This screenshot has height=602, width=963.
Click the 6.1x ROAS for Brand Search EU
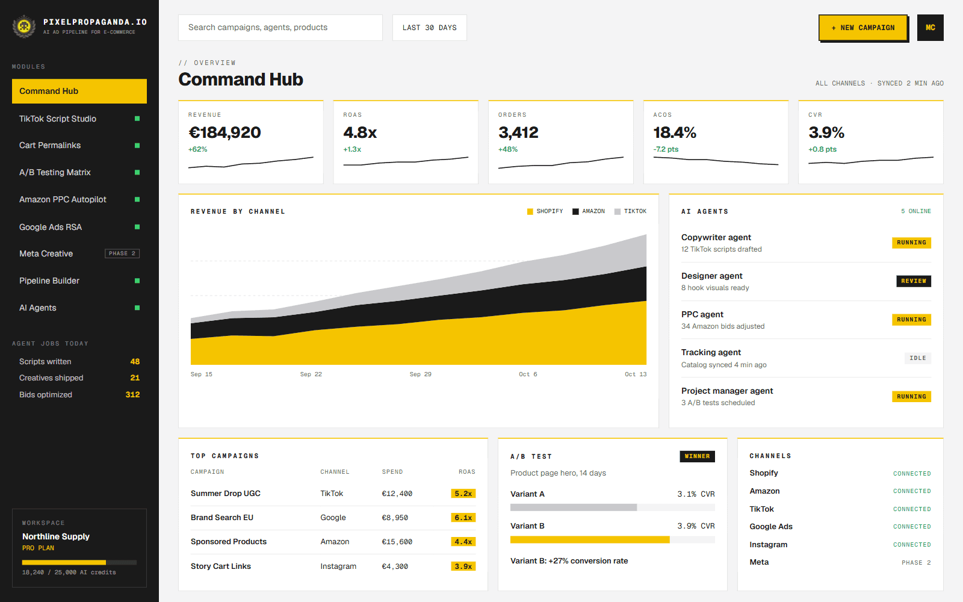click(x=463, y=518)
